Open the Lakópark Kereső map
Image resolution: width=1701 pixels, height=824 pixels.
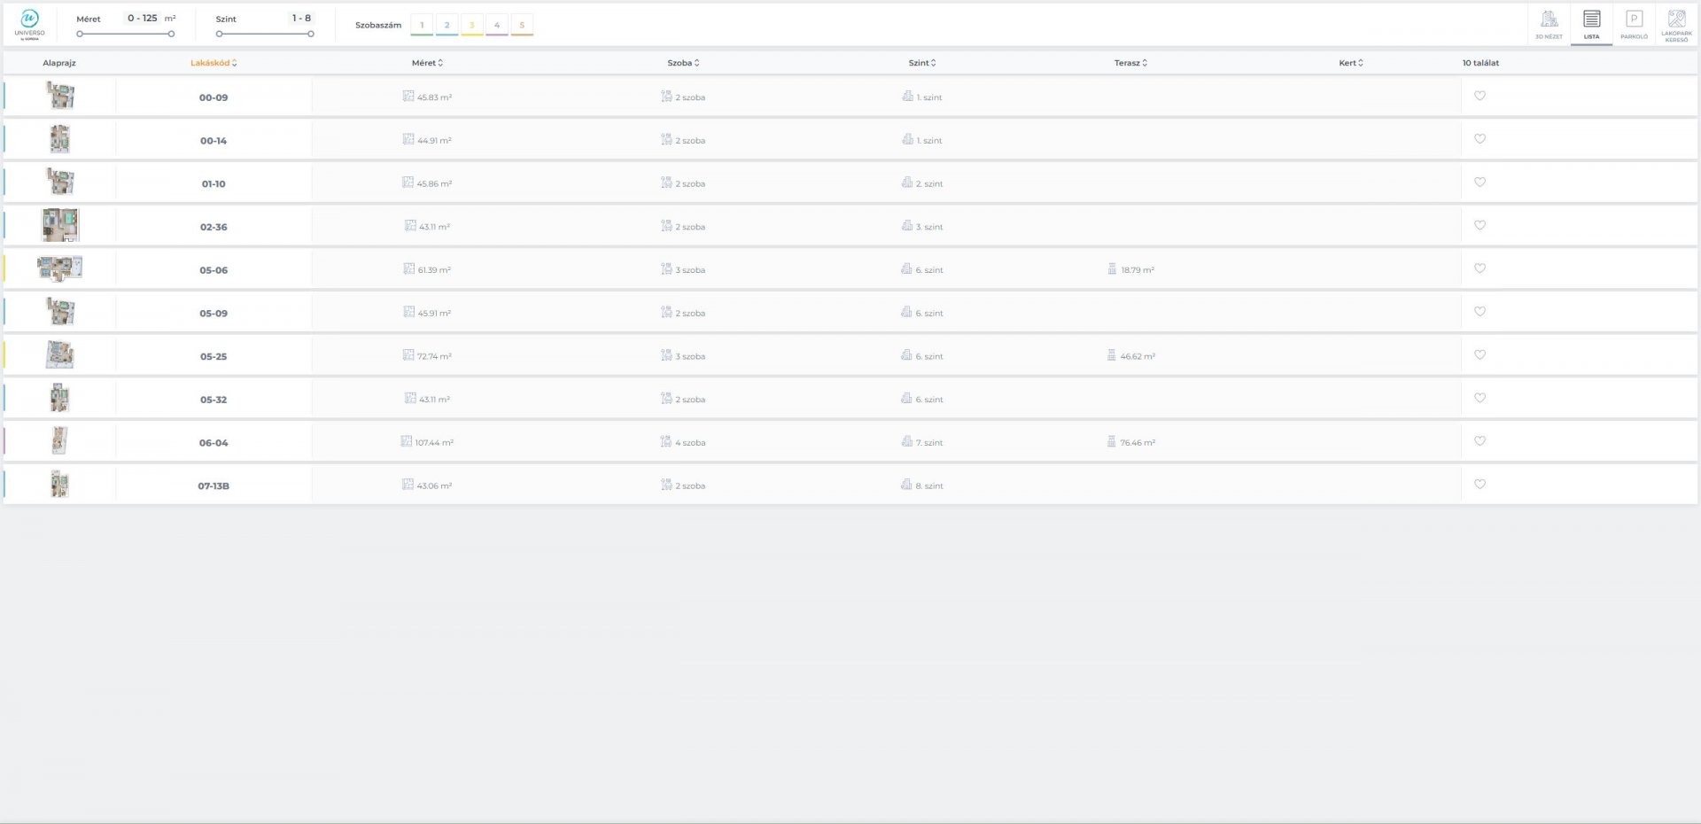[x=1676, y=24]
